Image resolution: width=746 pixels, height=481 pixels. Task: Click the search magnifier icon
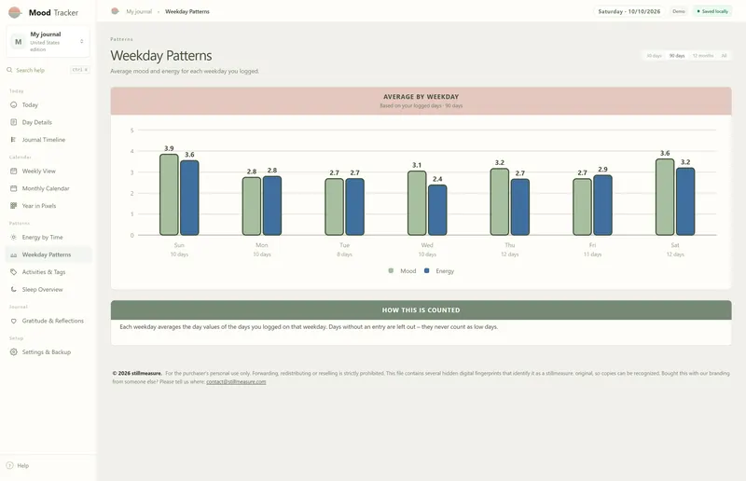click(9, 70)
